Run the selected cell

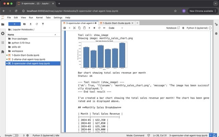click(89, 28)
